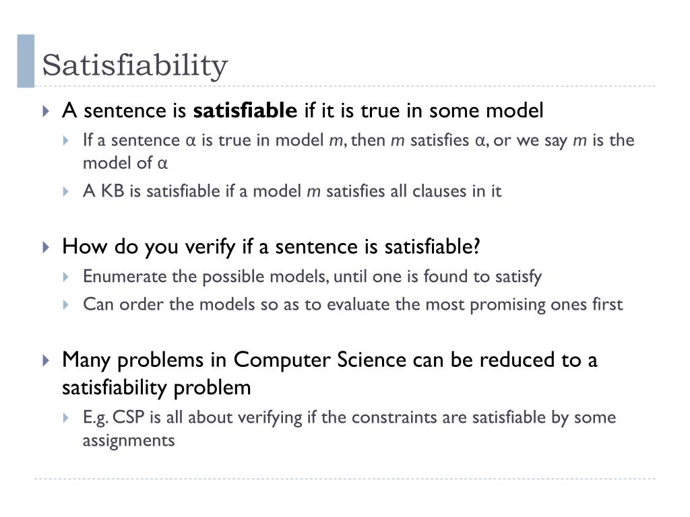Click the small bullet before 'A KB is satisfiable'

(66, 192)
